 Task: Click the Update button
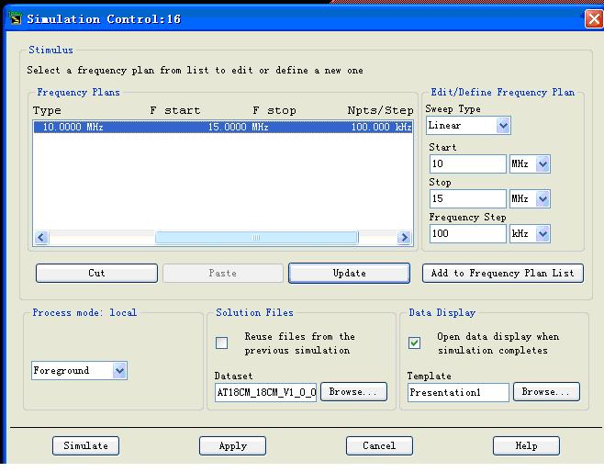pos(349,273)
